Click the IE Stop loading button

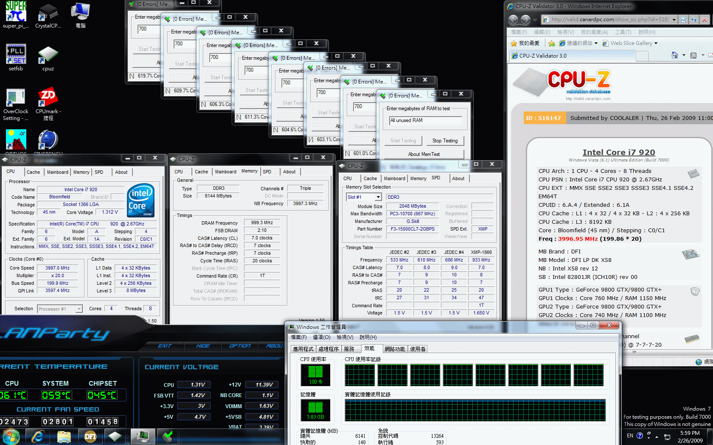[705, 19]
